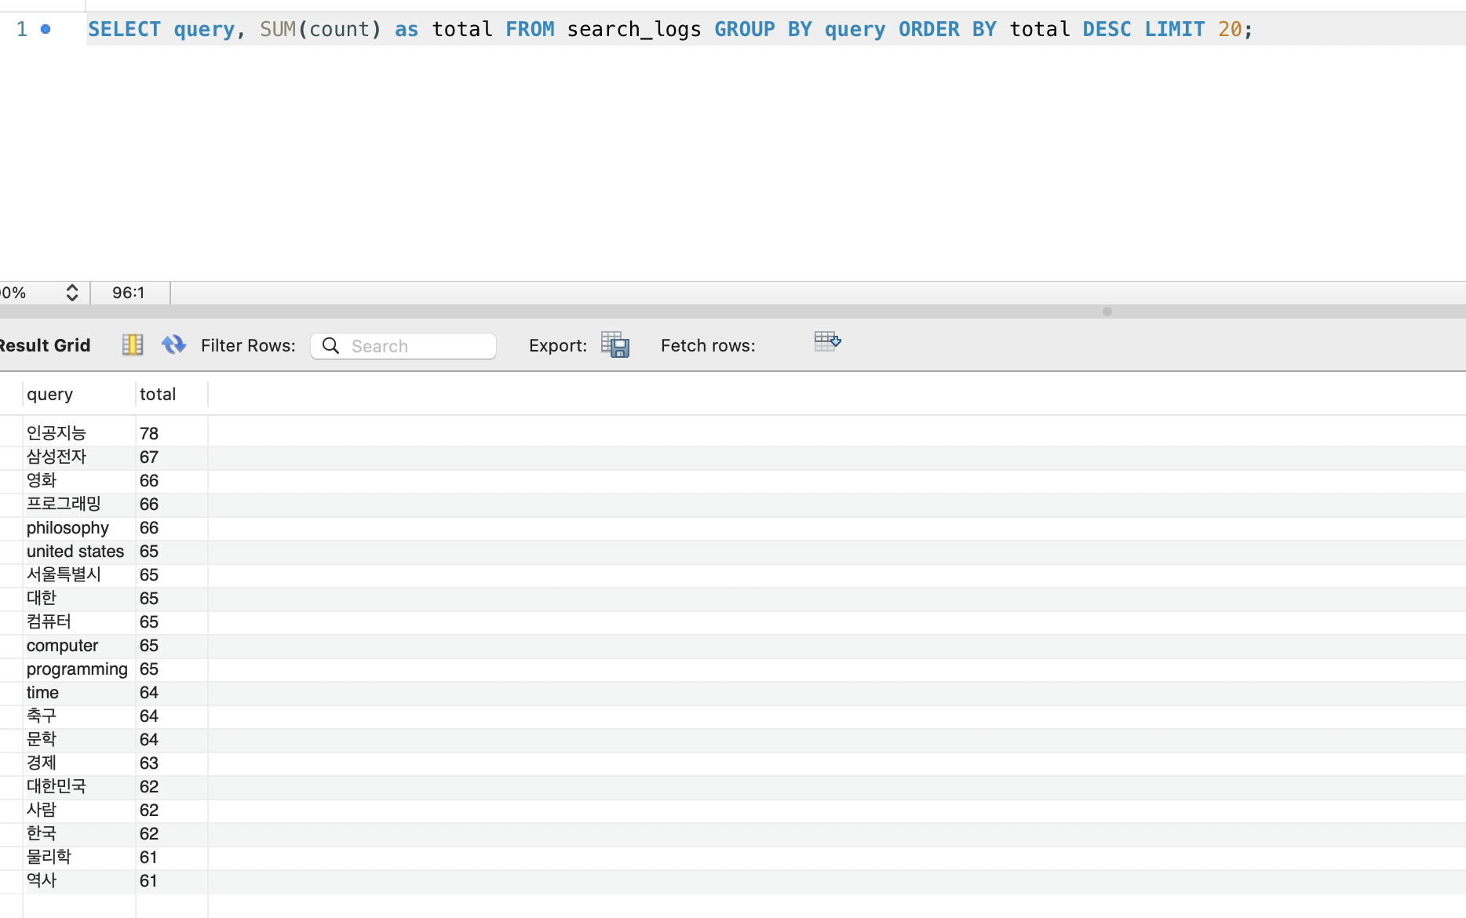Click the blue statement marker on line 1

(x=46, y=29)
